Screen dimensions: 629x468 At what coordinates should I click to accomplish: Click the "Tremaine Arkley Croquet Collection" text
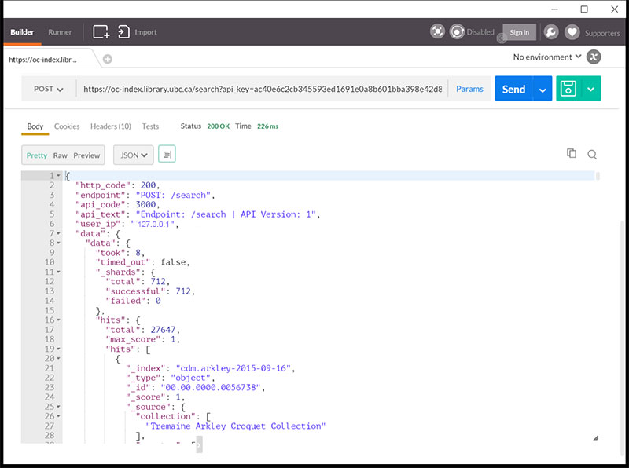(235, 426)
